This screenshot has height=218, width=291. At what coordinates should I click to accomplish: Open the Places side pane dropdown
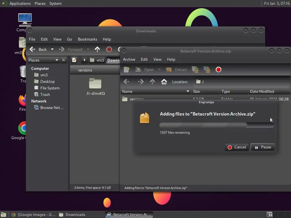(43, 60)
